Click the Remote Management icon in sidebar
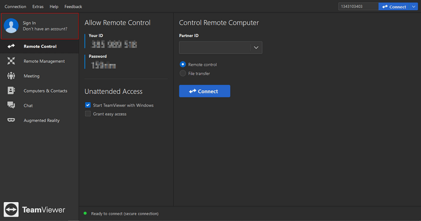This screenshot has width=421, height=221. click(11, 61)
